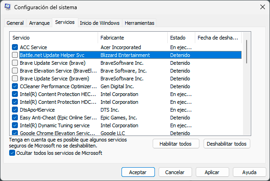Disable Intel(R) Dynamic Tuning service checkbox
270x181 pixels.
[15, 125]
